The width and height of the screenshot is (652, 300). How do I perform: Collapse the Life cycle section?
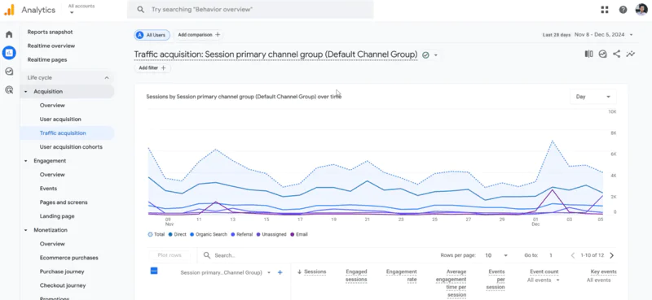[107, 77]
